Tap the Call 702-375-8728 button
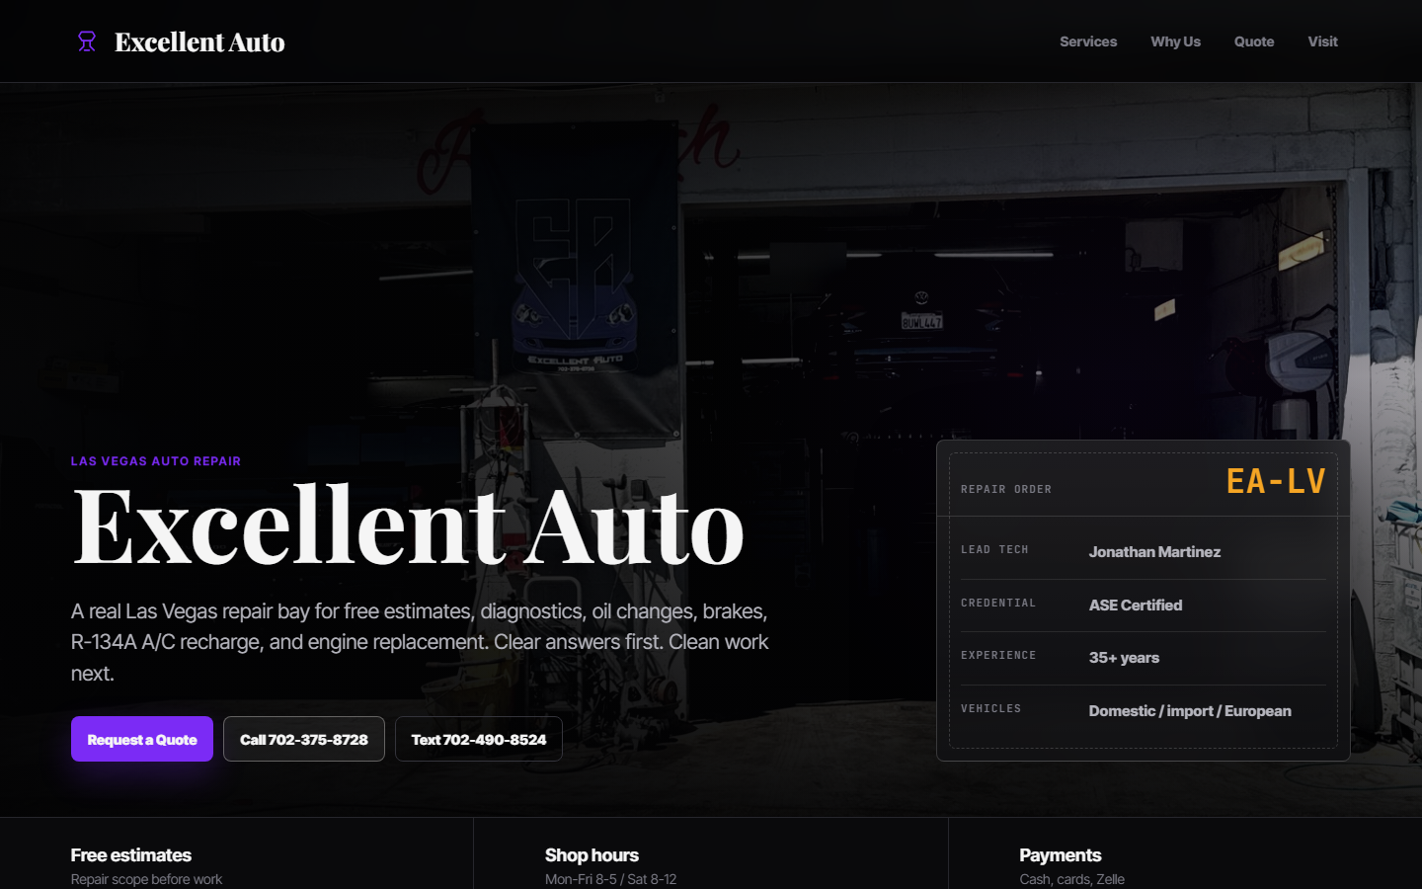Image resolution: width=1422 pixels, height=889 pixels. point(304,739)
